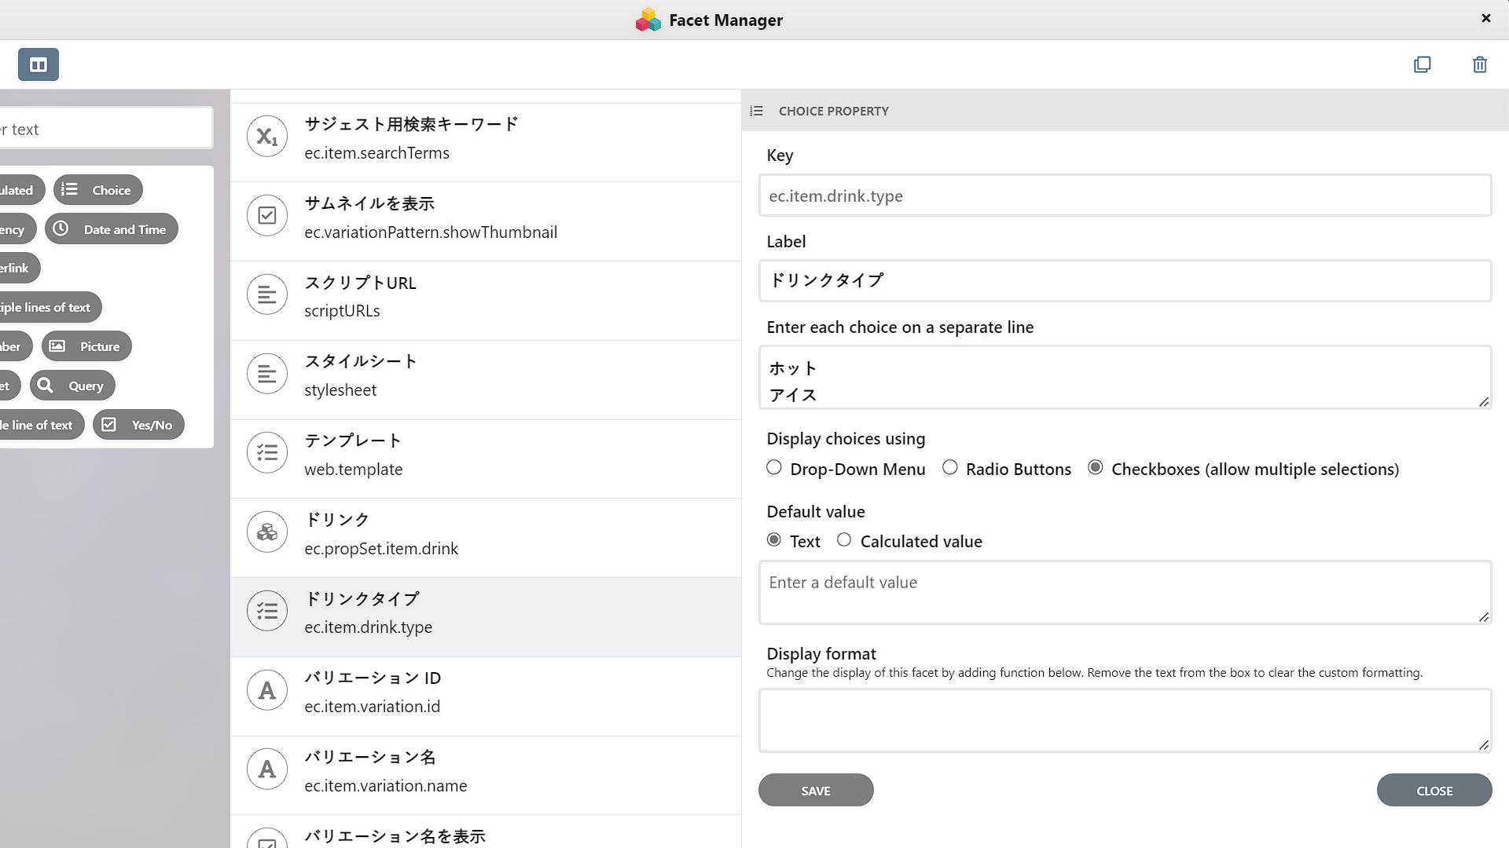1509x848 pixels.
Task: Click the Picture facet type chip
Action: click(x=86, y=346)
